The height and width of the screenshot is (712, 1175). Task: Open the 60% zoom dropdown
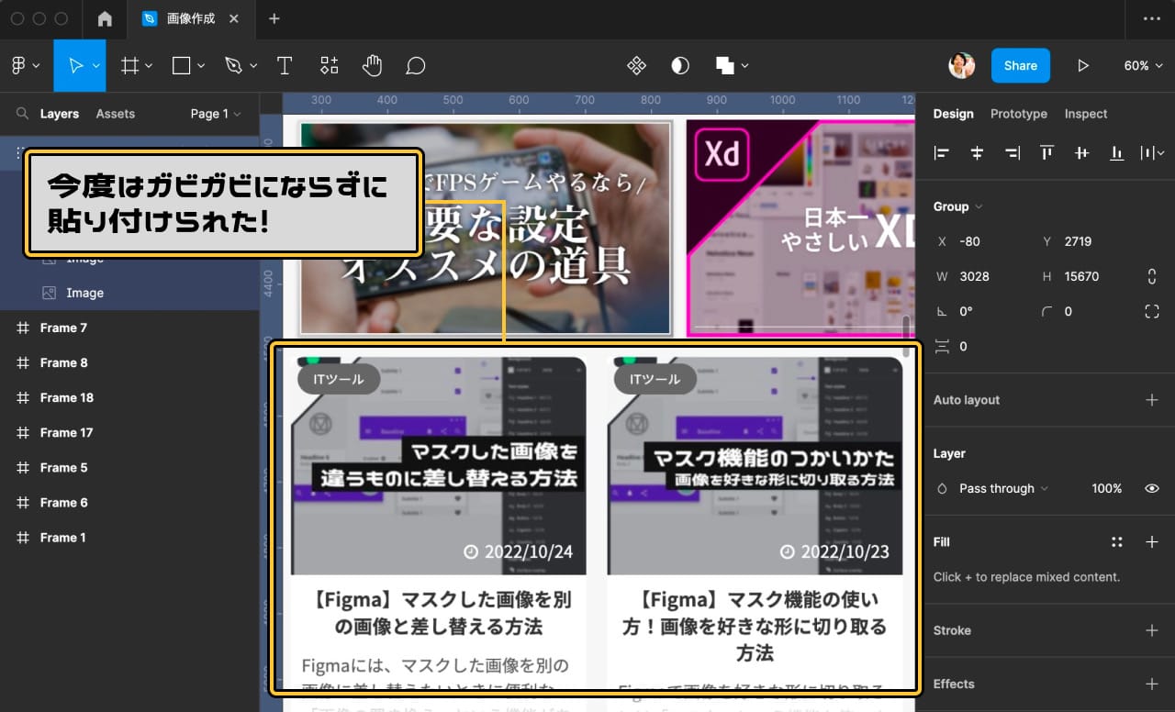1142,66
